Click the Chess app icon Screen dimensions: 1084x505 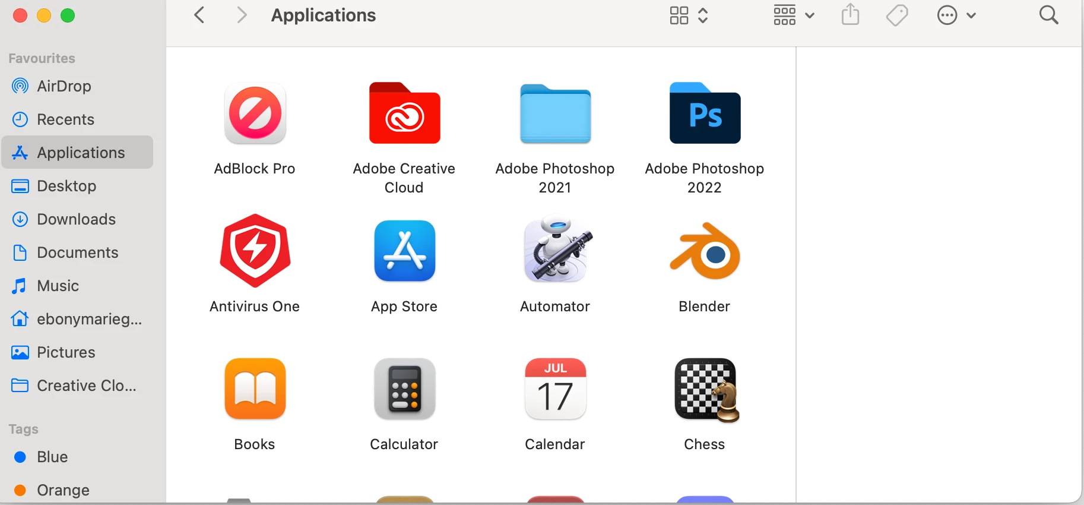pos(706,390)
